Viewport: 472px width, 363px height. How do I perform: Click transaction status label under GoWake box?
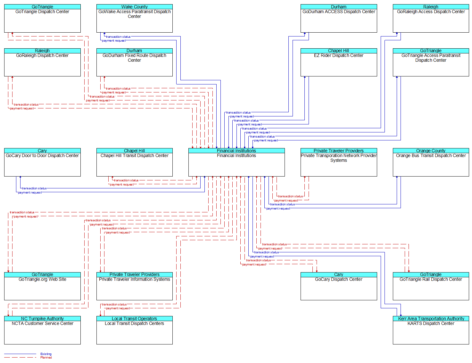(x=118, y=37)
